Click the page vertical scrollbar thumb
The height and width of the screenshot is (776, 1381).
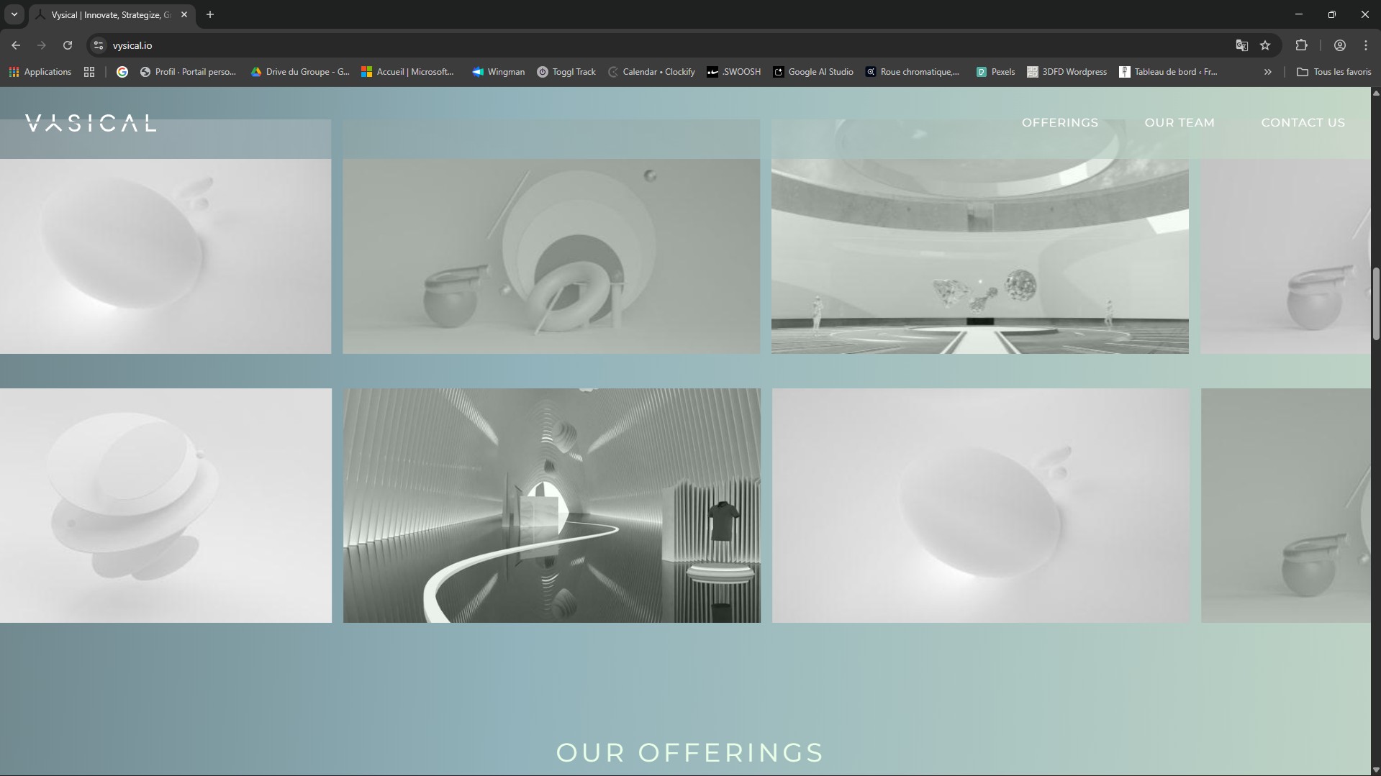[1376, 302]
